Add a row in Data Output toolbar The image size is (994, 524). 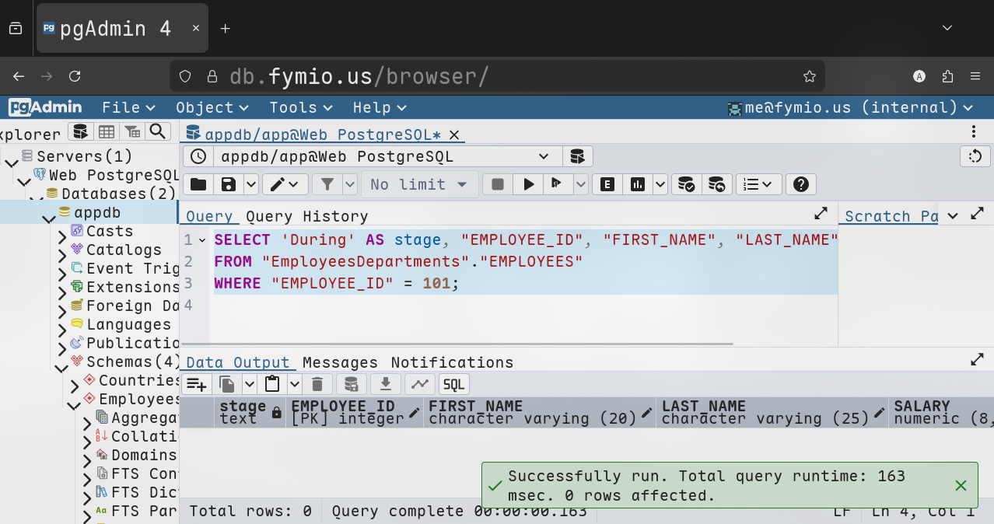[x=196, y=384]
